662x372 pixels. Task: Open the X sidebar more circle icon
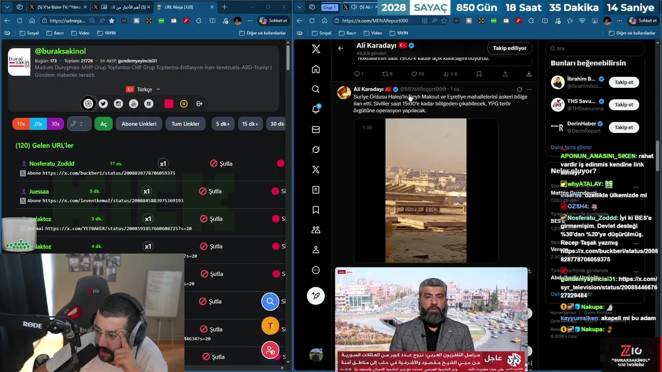[x=316, y=270]
